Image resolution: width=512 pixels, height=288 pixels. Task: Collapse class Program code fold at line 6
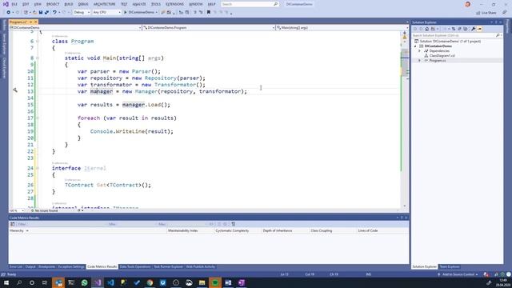coord(38,41)
